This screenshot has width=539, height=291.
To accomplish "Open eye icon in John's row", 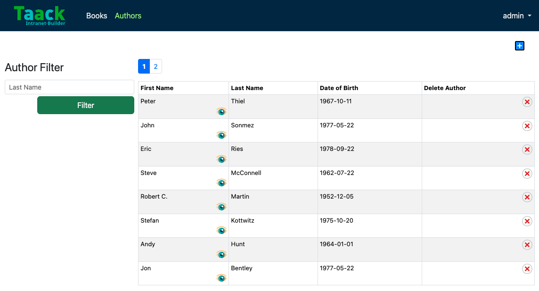I will point(221,135).
